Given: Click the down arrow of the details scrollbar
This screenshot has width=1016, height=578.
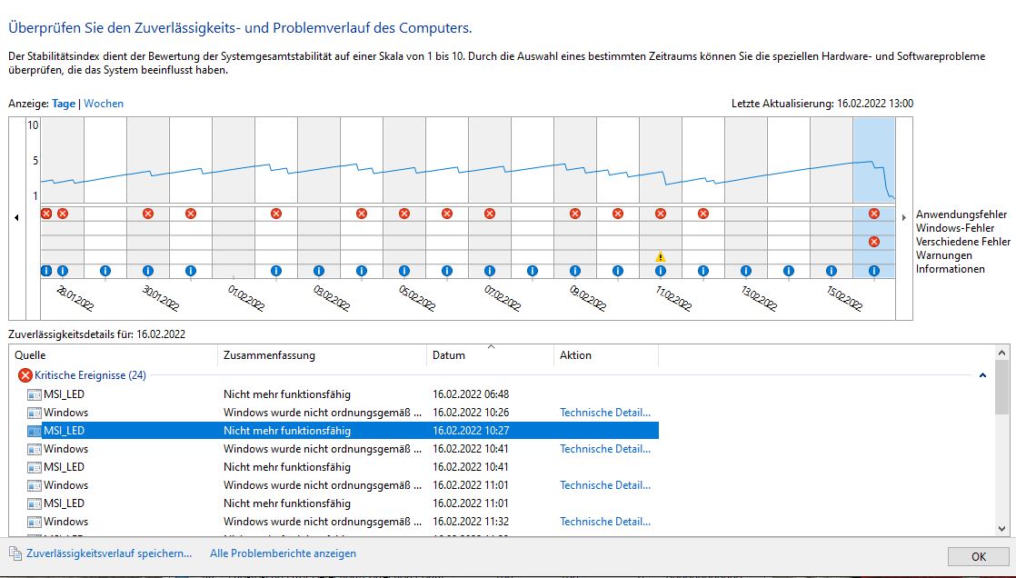Looking at the screenshot, I should click(x=1001, y=529).
